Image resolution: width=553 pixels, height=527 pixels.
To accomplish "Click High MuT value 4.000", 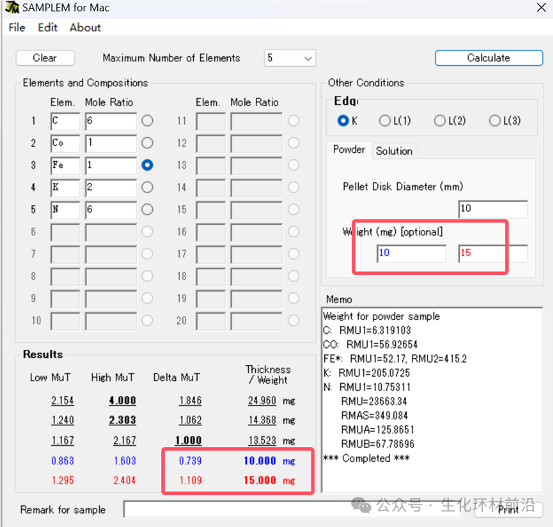I will pyautogui.click(x=122, y=400).
